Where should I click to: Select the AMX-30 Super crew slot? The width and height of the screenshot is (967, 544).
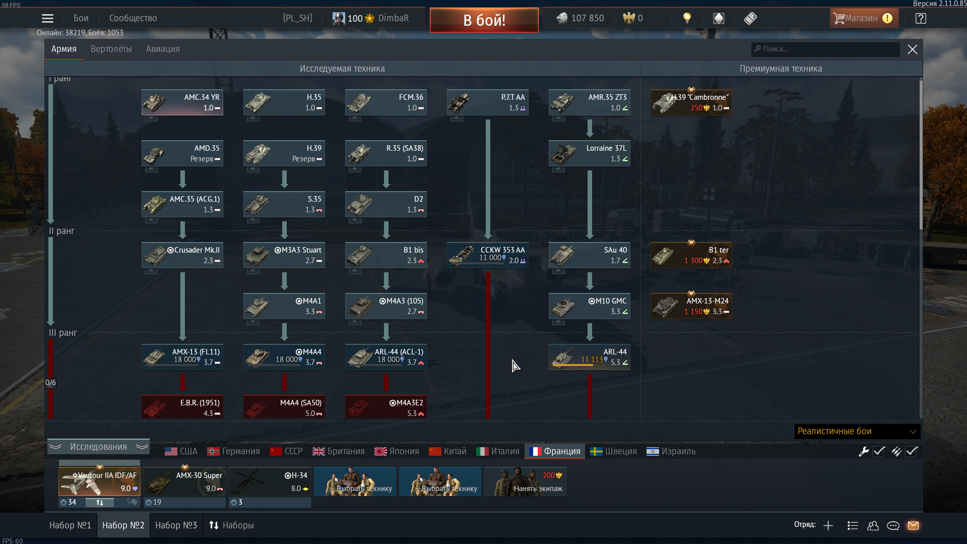point(184,481)
